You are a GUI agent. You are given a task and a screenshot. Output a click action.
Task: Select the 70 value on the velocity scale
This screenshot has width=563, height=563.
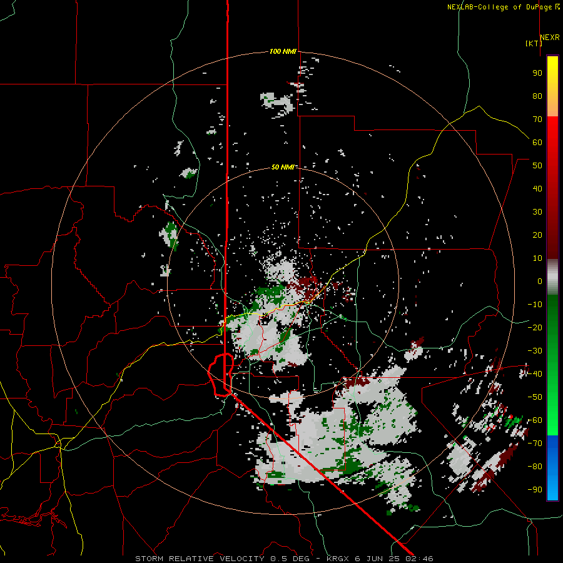point(537,119)
